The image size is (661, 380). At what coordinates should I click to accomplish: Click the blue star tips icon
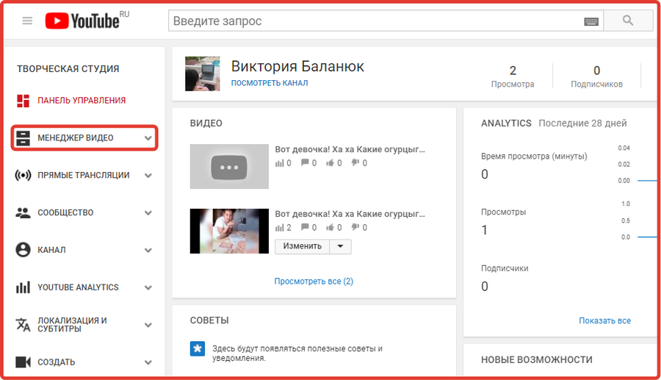click(x=198, y=349)
